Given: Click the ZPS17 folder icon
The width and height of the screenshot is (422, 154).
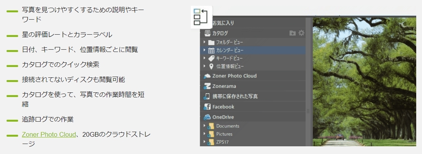Looking at the screenshot, I should point(211,142).
